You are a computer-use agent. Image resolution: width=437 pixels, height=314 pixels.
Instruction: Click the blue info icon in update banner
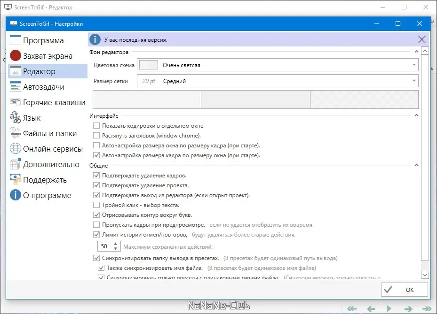click(95, 39)
